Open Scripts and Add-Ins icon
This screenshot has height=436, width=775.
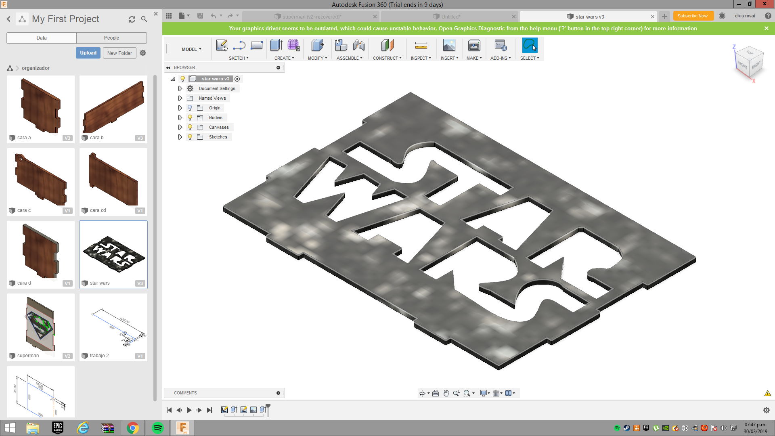pos(501,45)
